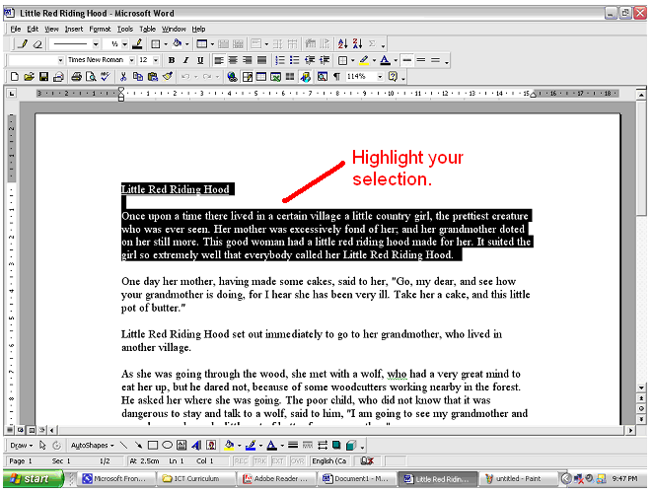The height and width of the screenshot is (493, 653).
Task: Create a new blank document
Action: pos(14,77)
